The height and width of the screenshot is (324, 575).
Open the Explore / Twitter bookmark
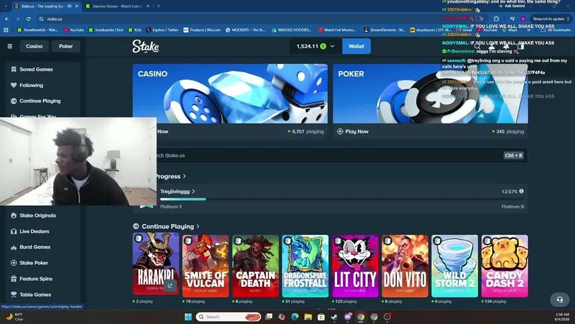coord(162,30)
